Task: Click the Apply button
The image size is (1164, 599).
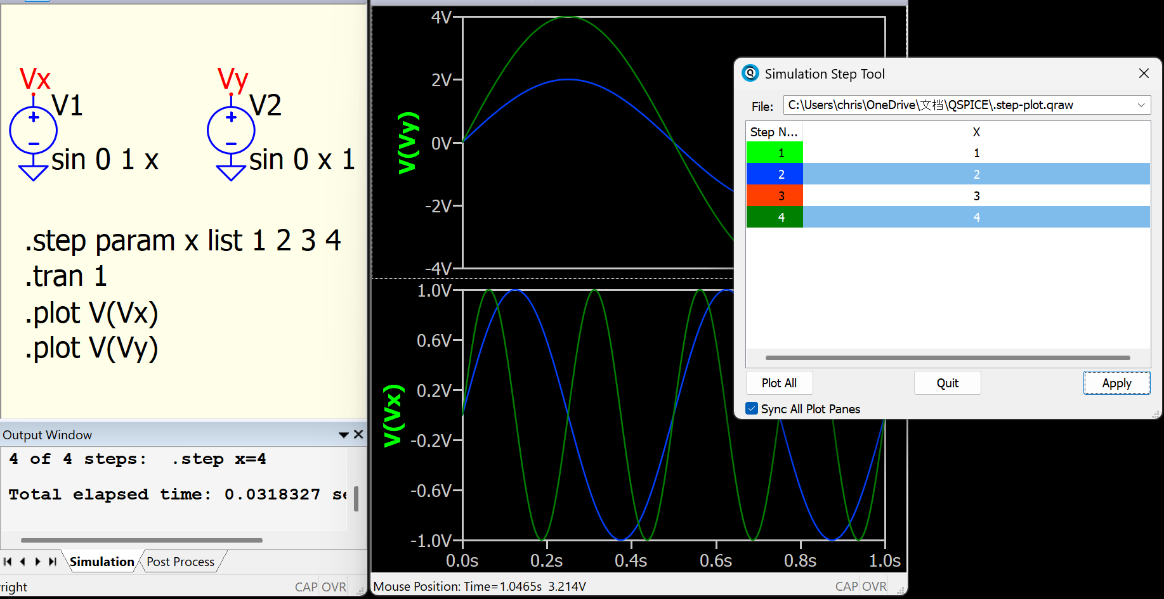Action: (1116, 383)
